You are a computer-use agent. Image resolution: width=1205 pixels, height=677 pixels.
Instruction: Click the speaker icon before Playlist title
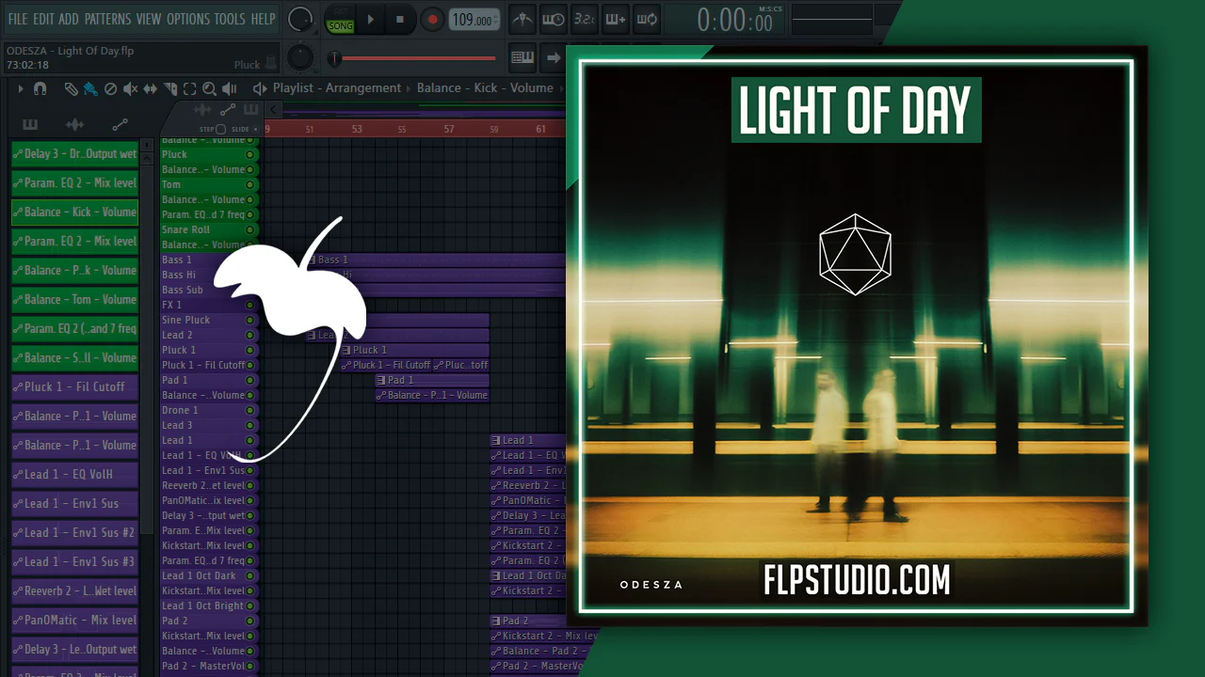260,88
